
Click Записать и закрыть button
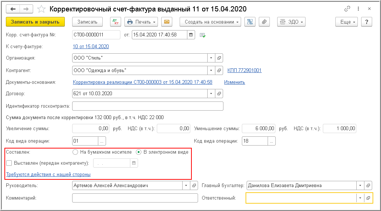tap(35, 22)
